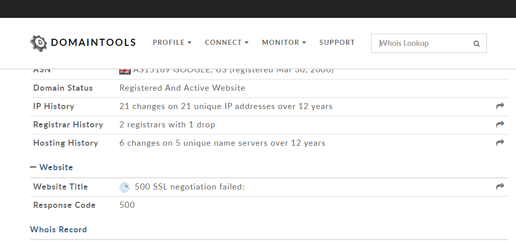Open Hosting History via its arrow icon
Image resolution: width=516 pixels, height=241 pixels.
tap(500, 143)
